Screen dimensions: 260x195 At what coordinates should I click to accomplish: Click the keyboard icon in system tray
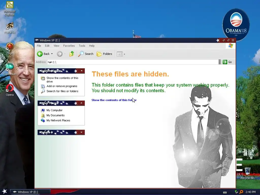225,192
